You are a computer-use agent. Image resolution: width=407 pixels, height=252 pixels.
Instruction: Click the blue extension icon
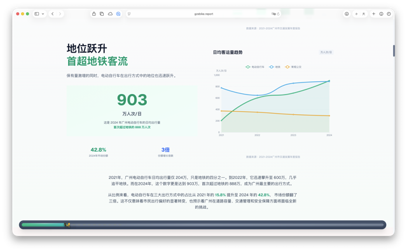[118, 14]
